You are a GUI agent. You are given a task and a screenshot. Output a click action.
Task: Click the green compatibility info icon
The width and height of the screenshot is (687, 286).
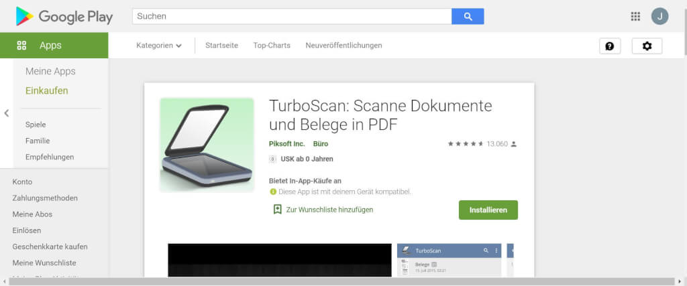[x=273, y=192]
